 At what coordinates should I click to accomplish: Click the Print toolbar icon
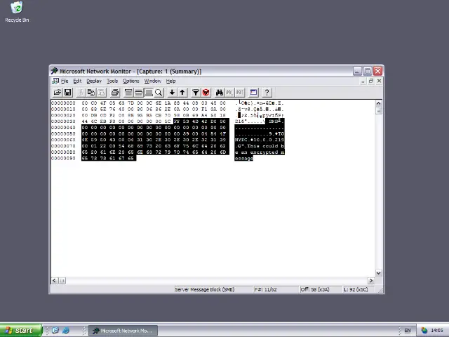point(115,92)
